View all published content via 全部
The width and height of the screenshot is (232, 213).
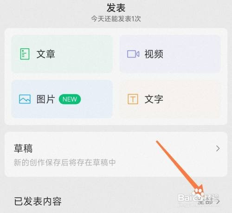206,201
